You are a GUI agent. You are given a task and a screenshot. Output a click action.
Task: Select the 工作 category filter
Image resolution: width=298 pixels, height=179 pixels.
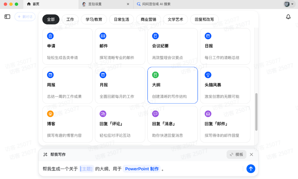[70, 19]
